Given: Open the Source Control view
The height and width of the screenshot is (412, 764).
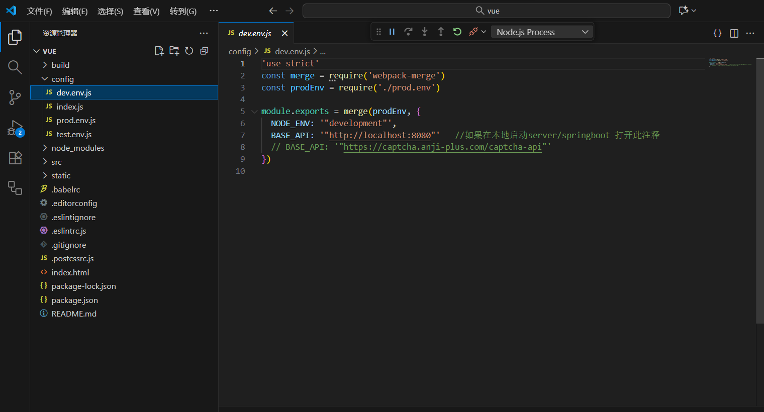Looking at the screenshot, I should (x=15, y=97).
